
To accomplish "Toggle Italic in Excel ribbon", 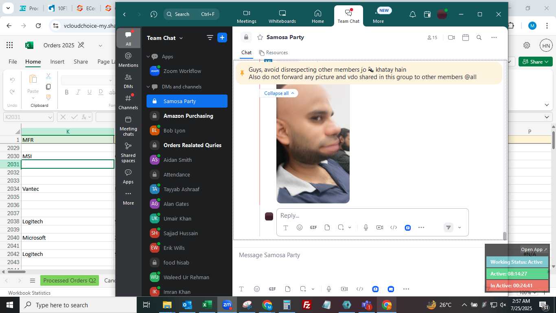I will pos(78,93).
